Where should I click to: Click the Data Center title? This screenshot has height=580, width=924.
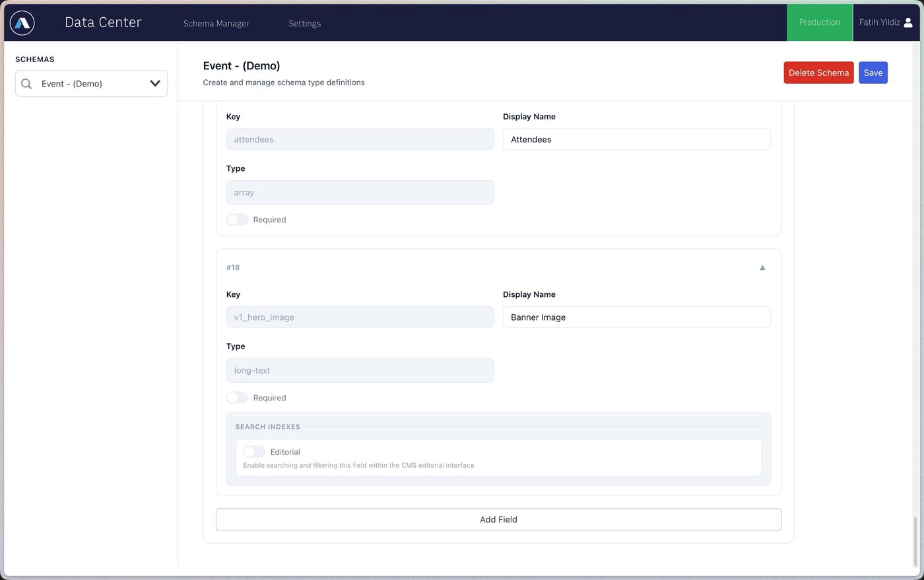pos(103,22)
